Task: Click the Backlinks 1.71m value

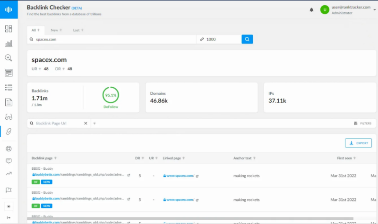Action: pos(40,98)
